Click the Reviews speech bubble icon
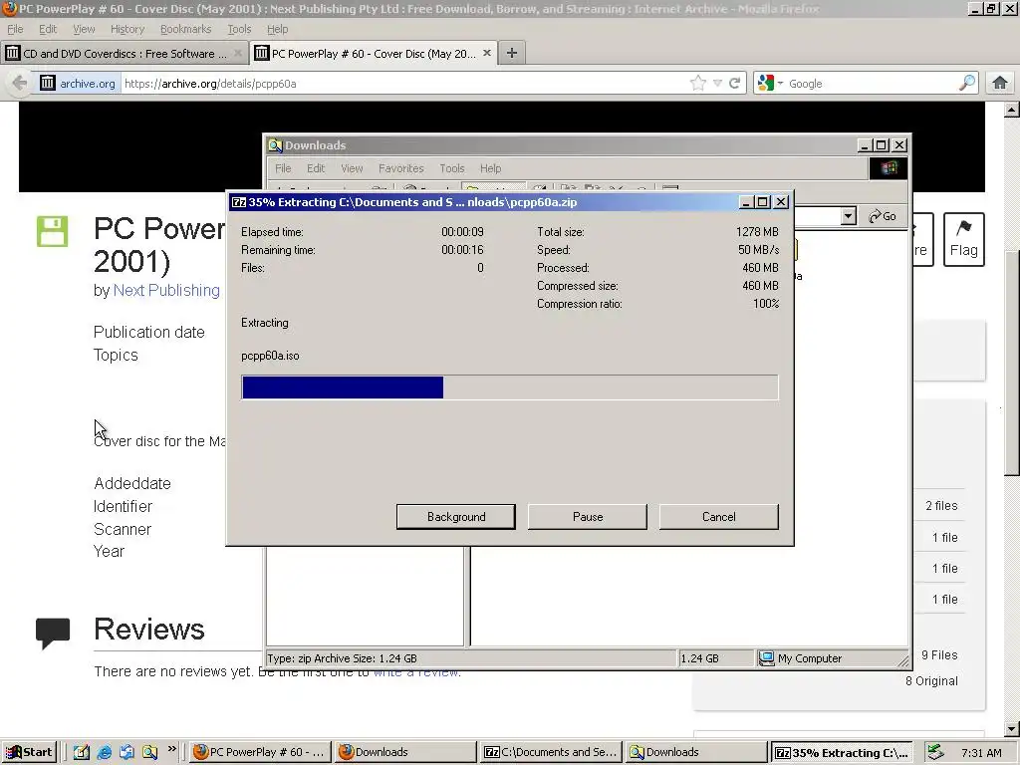 [53, 633]
